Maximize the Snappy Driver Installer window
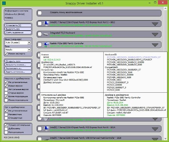The height and width of the screenshot is (142, 169). click(x=155, y=3)
